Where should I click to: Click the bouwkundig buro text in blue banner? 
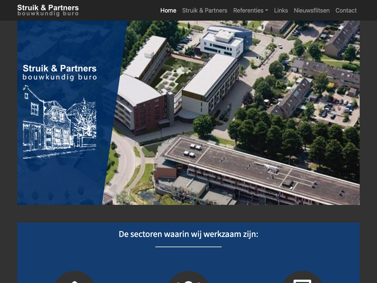tap(60, 77)
